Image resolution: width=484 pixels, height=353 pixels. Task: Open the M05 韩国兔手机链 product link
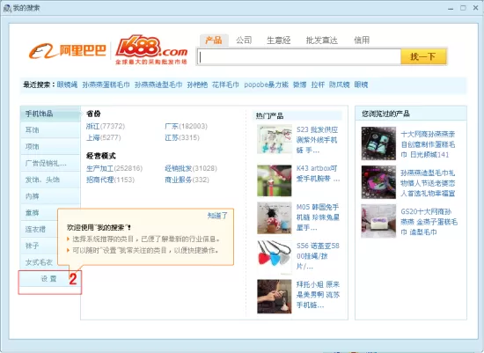318,217
